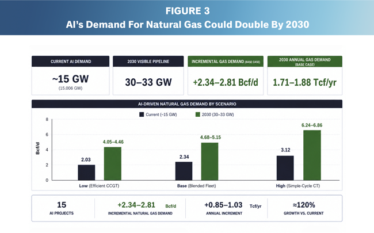The height and width of the screenshot is (233, 374).
Task: Click the 'INCREMENTAL NATURAL GAS DEMAND' caption
Action: point(140,213)
